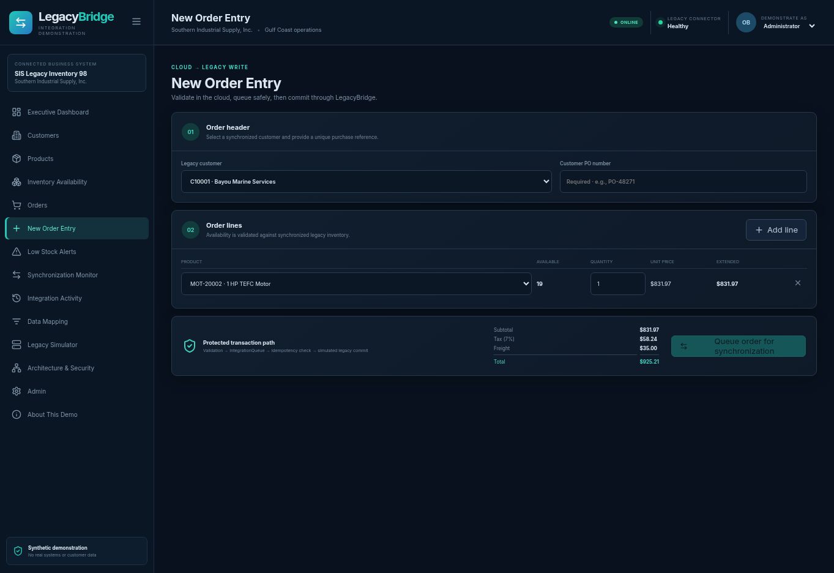Screen dimensions: 834x573
Task: Collapse sidebar with hamburger menu icon
Action: [x=136, y=21]
